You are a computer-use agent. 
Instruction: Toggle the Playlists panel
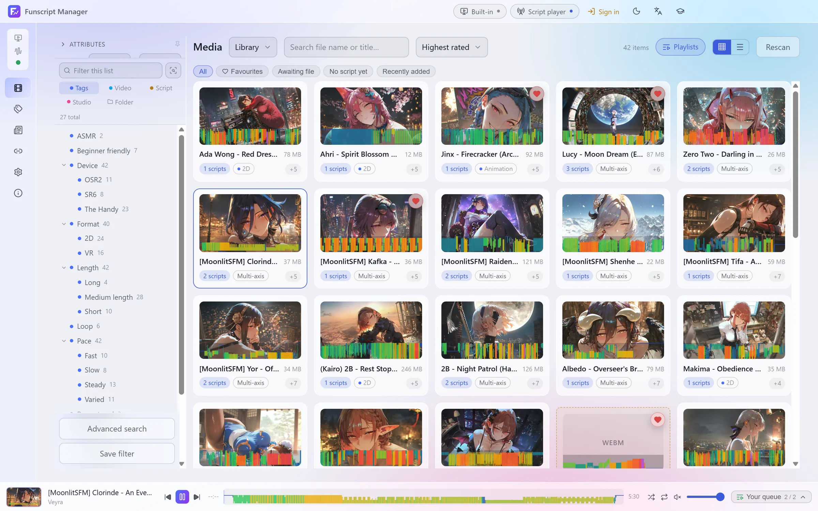pyautogui.click(x=680, y=47)
